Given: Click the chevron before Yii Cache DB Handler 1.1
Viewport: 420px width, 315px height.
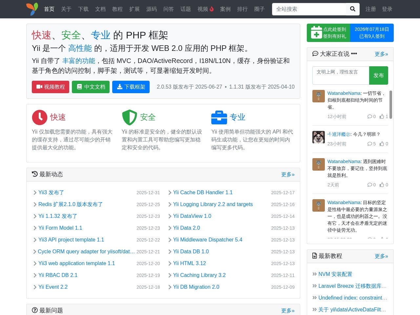Looking at the screenshot, I should click(x=170, y=193).
